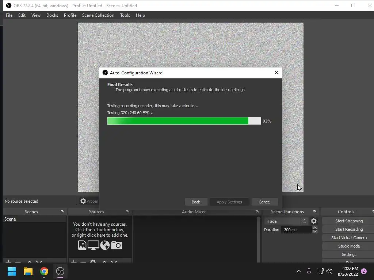Click the OBS logo in the main title bar
Viewport: 374px width, 280px height.
point(9,5)
